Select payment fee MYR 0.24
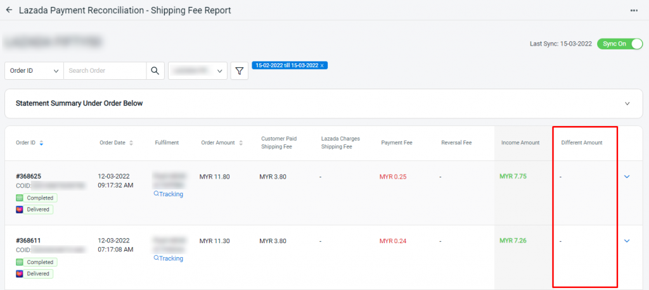Image resolution: width=649 pixels, height=290 pixels. [393, 241]
